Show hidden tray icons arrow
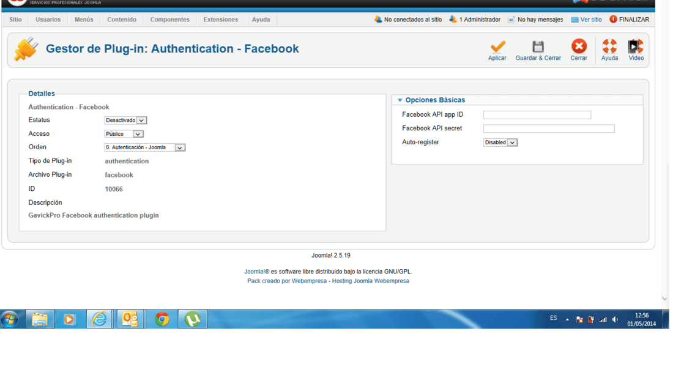 [567, 319]
